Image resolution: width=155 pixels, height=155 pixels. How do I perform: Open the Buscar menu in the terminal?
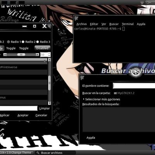pyautogui.click(x=114, y=24)
